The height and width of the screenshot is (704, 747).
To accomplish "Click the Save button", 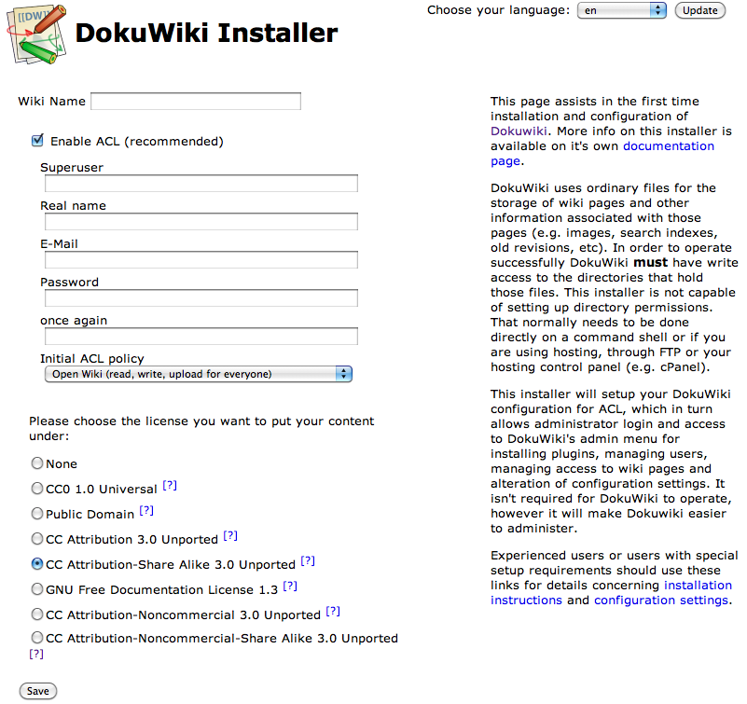I will (x=38, y=691).
